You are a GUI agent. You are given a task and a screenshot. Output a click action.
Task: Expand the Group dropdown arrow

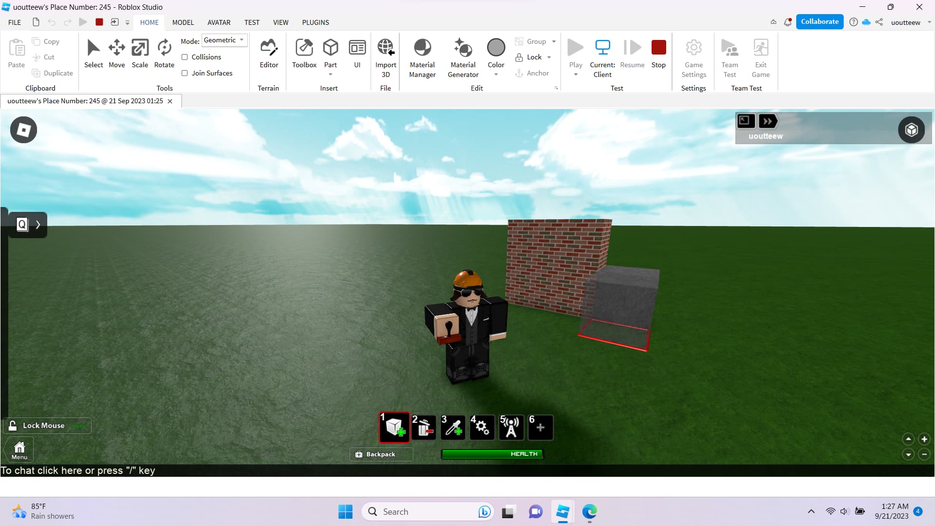coord(554,41)
